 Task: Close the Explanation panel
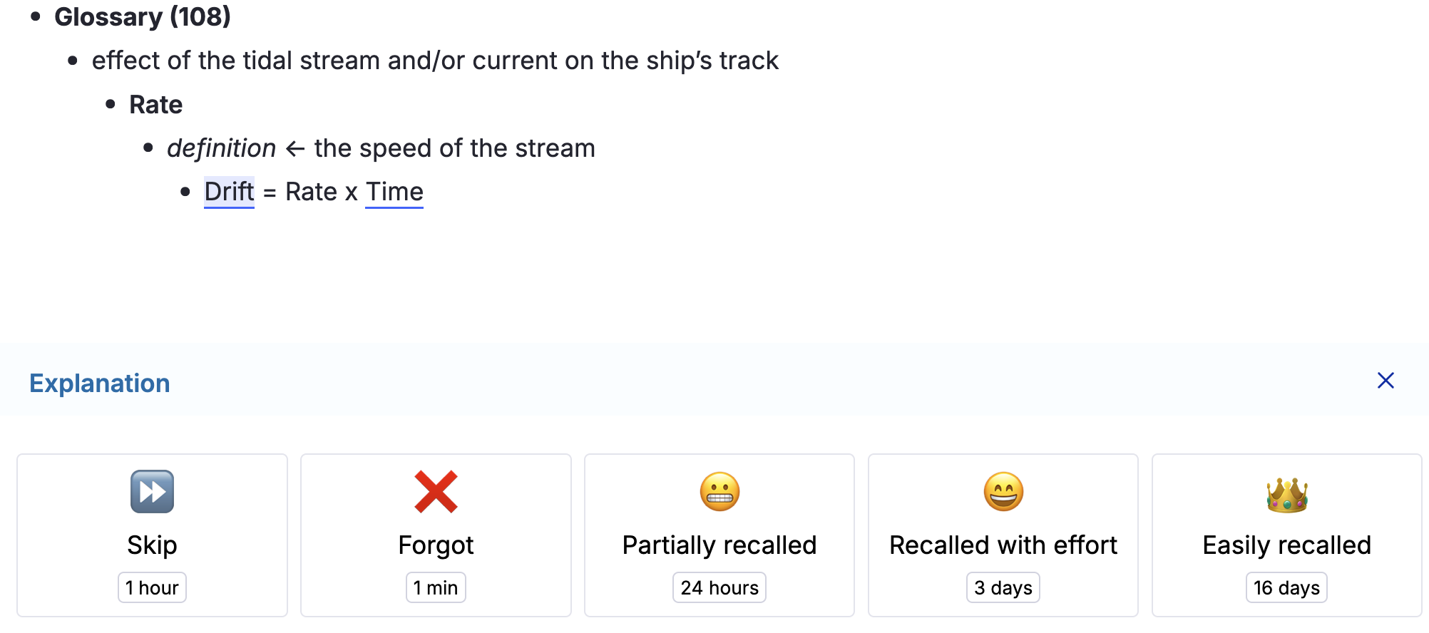pyautogui.click(x=1386, y=381)
